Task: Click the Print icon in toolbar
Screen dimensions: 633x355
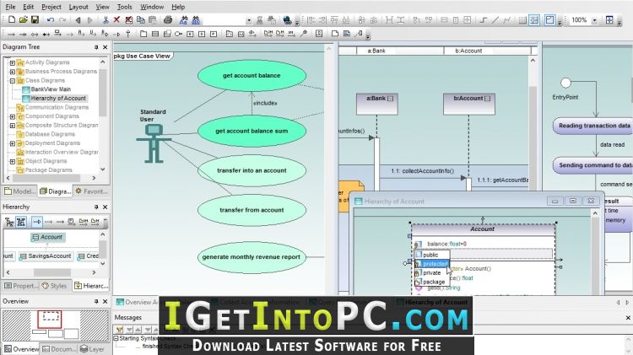Action: (x=168, y=19)
